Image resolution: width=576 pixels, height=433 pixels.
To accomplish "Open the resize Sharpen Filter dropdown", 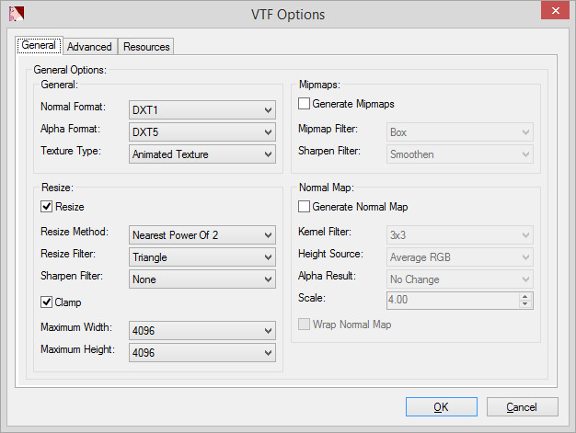I will [202, 279].
